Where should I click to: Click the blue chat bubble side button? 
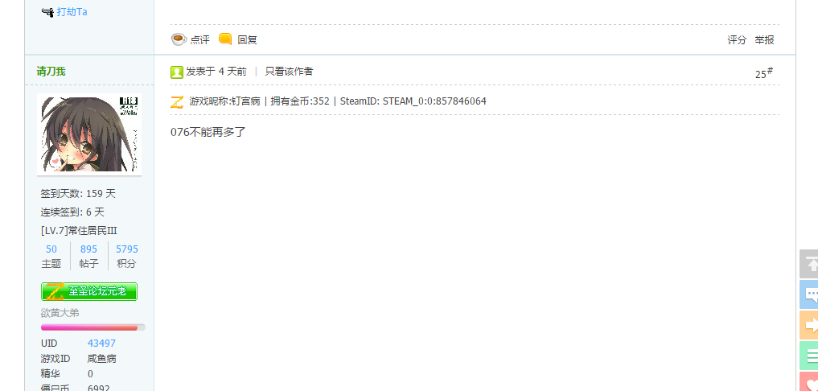[x=810, y=294]
